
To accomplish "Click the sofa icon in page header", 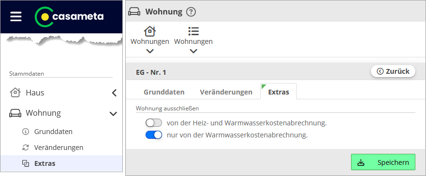I will (134, 12).
